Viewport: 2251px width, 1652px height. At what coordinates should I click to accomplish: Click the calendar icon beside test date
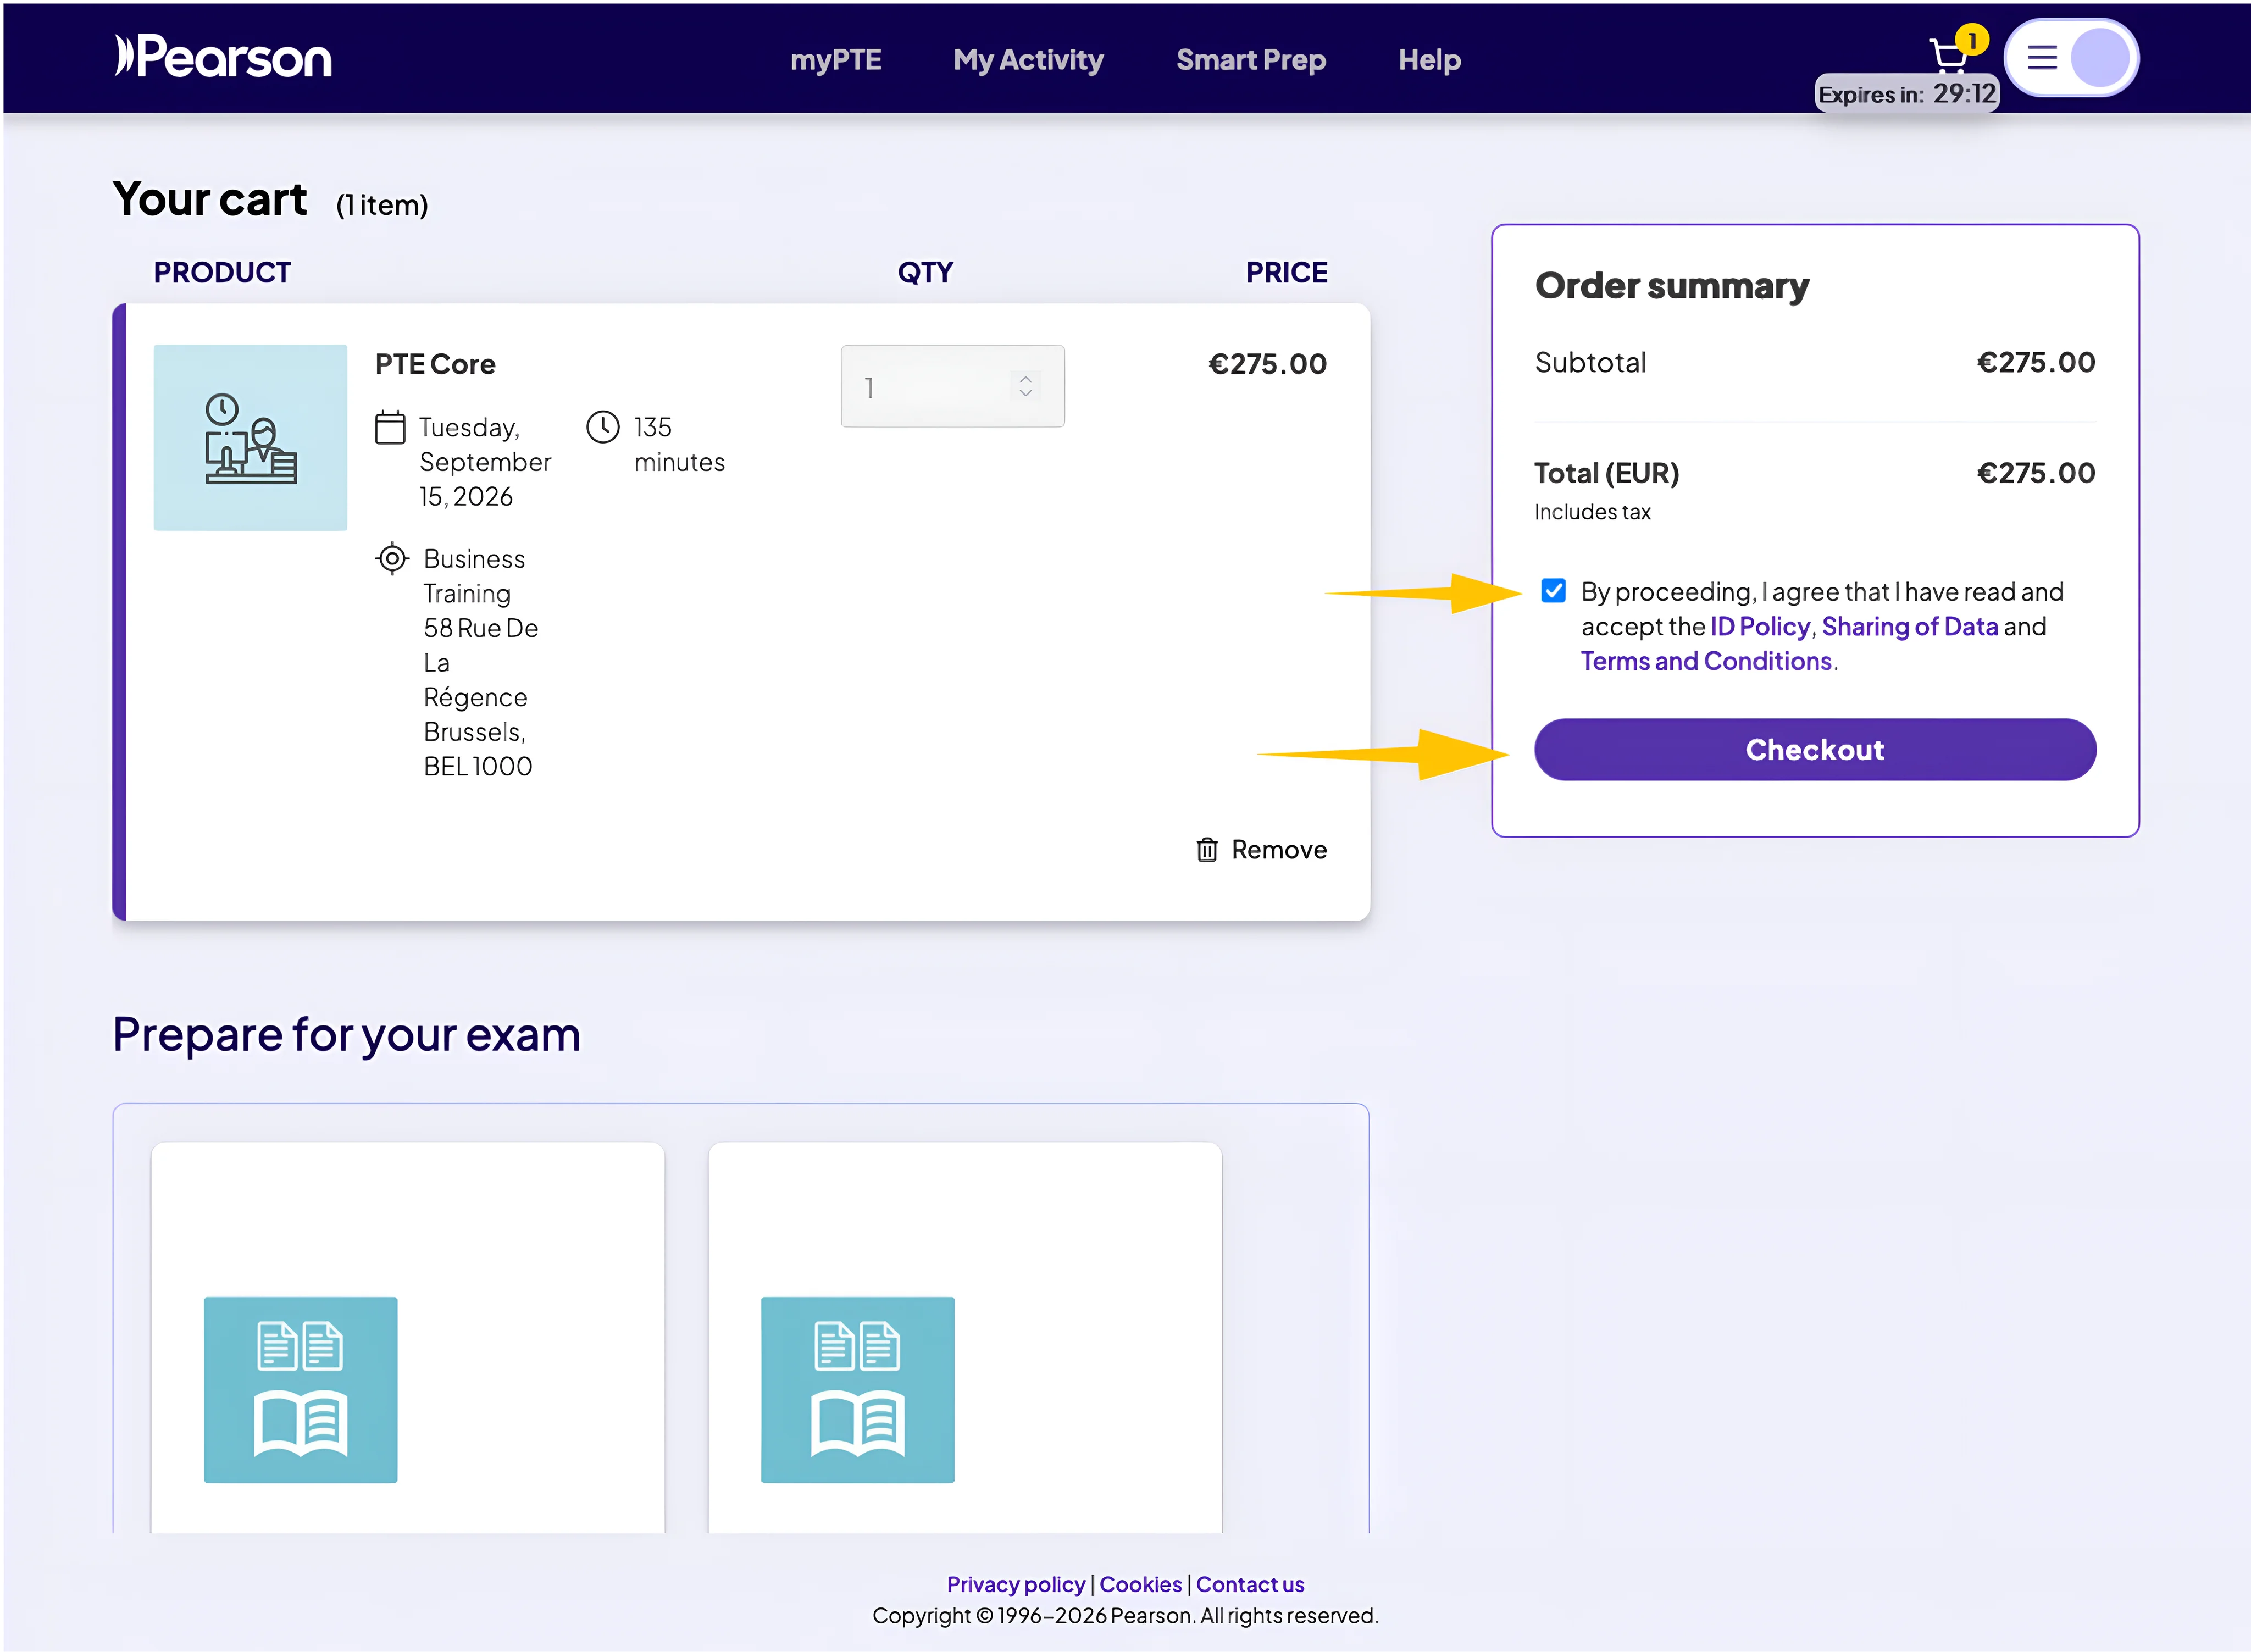390,428
